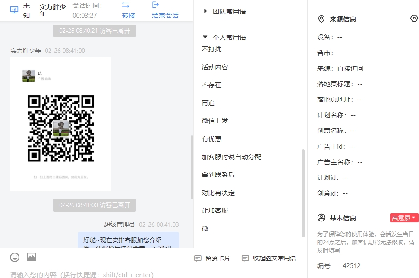Click the 收起图文常用语 message icon
The width and height of the screenshot is (419, 278).
(245, 258)
